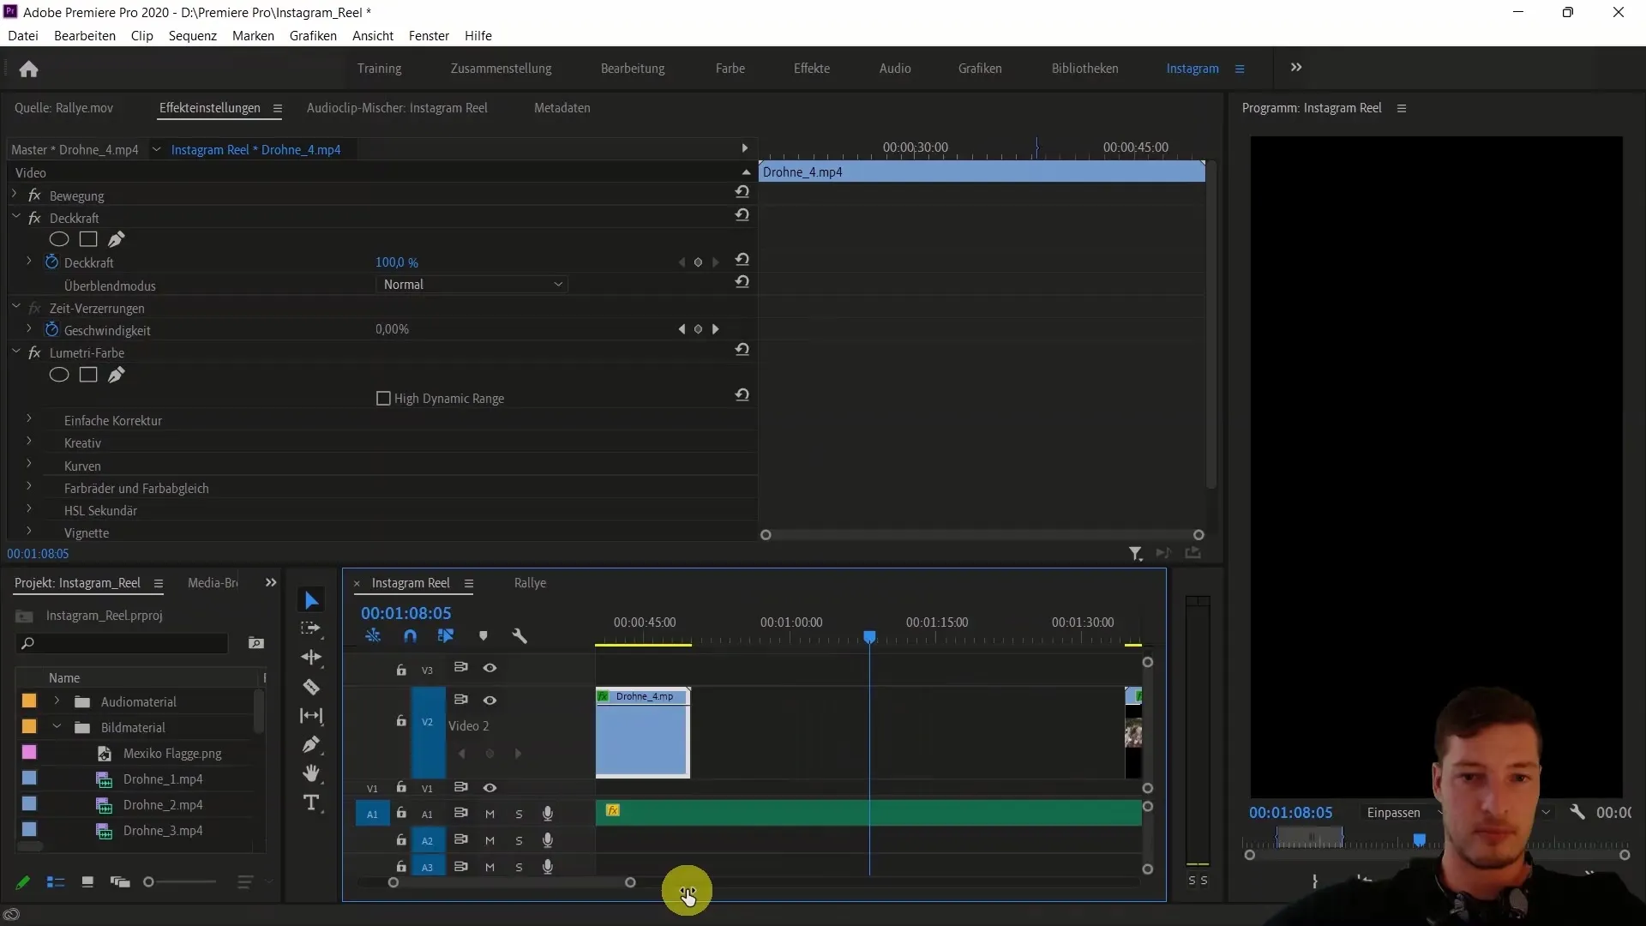This screenshot has height=926, width=1646.
Task: Open the Grafiken menu
Action: 313,36
